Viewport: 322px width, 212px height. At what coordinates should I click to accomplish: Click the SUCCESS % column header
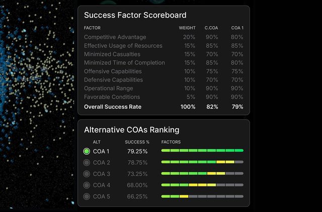(137, 142)
